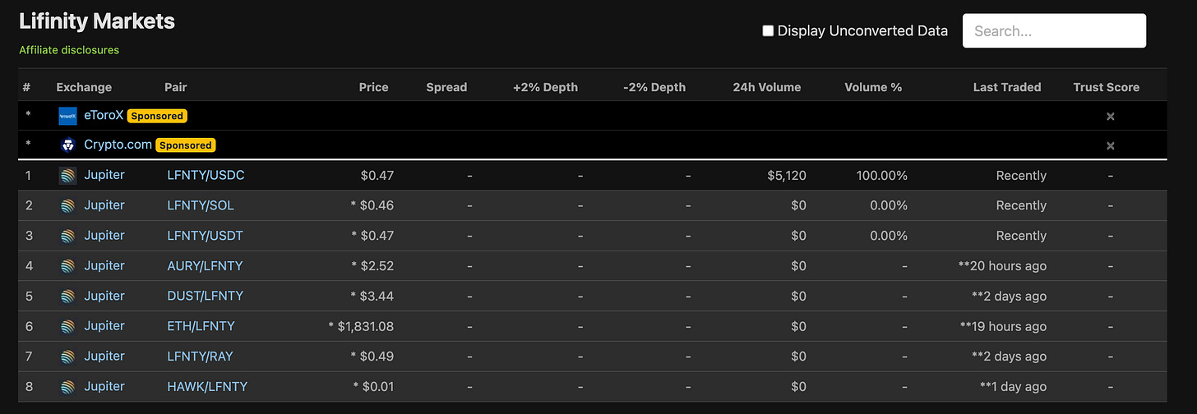Viewport: 1197px width, 414px height.
Task: Select the $3.44 price cell
Action: (x=372, y=296)
